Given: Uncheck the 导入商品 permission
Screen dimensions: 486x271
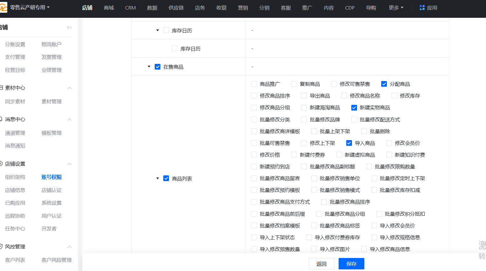Looking at the screenshot, I should (x=349, y=143).
